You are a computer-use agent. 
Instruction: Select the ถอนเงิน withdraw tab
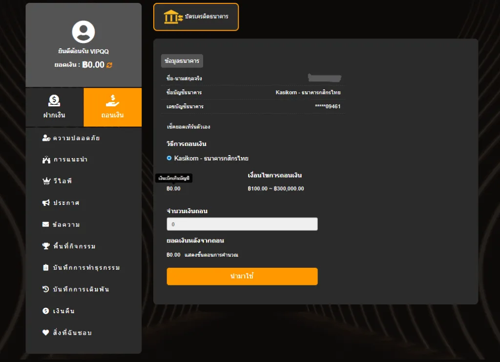tap(113, 107)
